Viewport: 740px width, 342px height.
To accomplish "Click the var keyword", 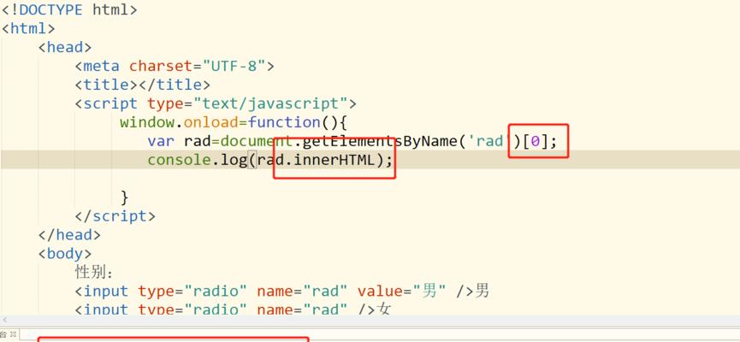I will [x=161, y=141].
